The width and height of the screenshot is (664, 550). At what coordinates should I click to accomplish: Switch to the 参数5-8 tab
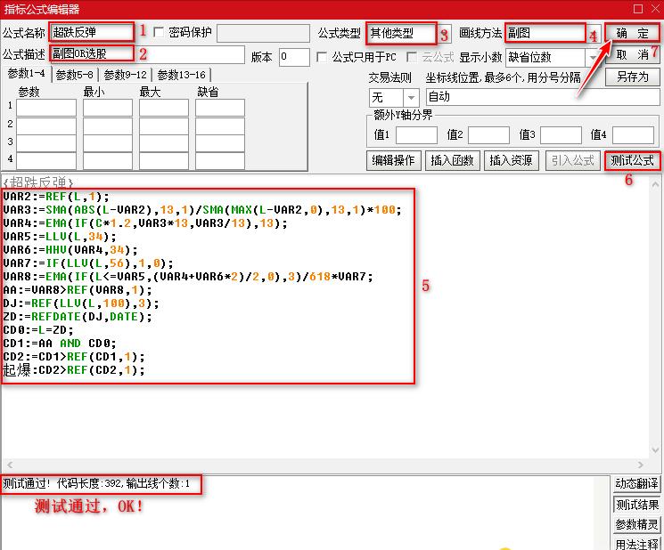(x=75, y=75)
